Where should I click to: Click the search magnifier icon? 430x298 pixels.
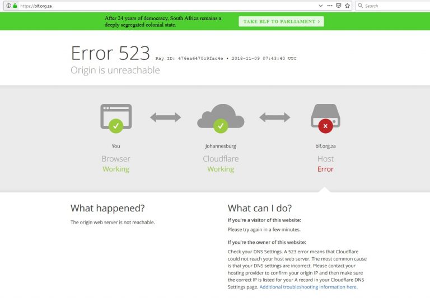tap(361, 6)
